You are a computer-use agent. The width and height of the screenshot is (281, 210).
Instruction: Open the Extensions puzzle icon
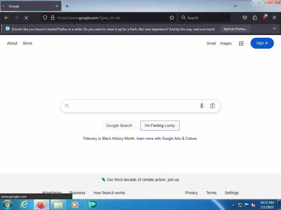(255, 18)
